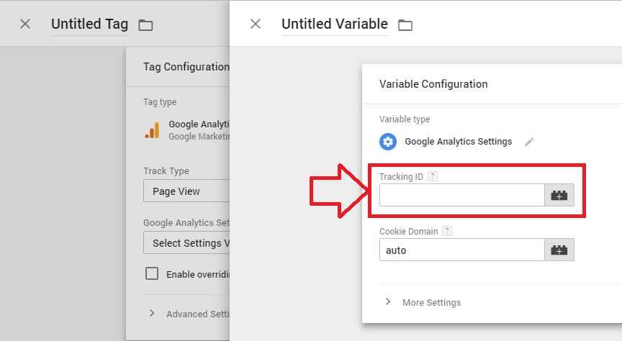Edit variable type with pencil icon
The width and height of the screenshot is (622, 341).
pos(529,142)
